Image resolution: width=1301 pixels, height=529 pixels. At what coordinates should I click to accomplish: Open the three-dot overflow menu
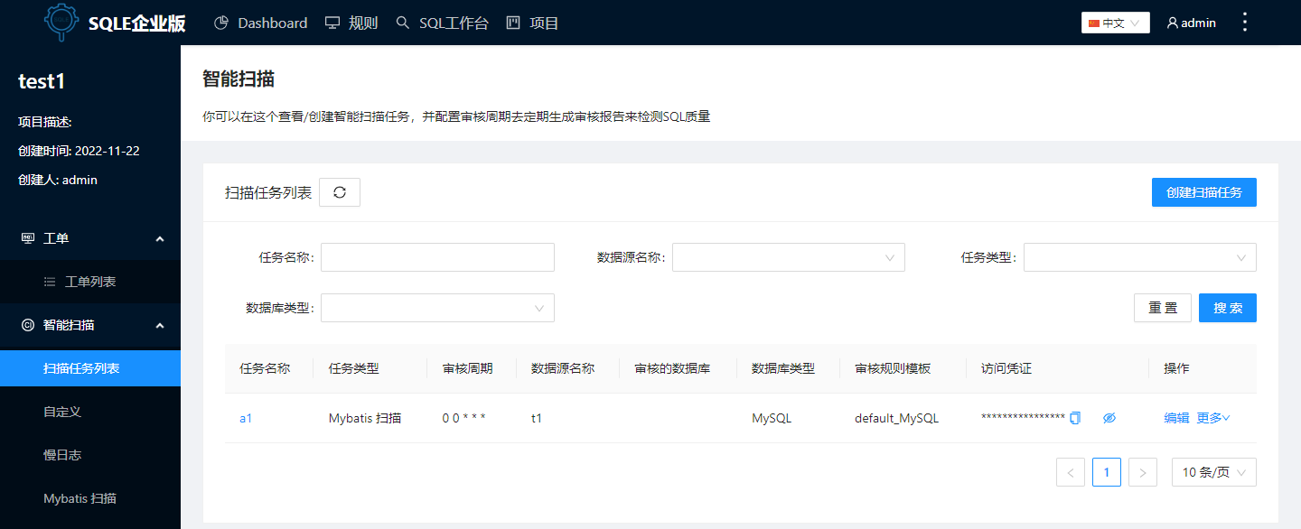coord(1244,22)
